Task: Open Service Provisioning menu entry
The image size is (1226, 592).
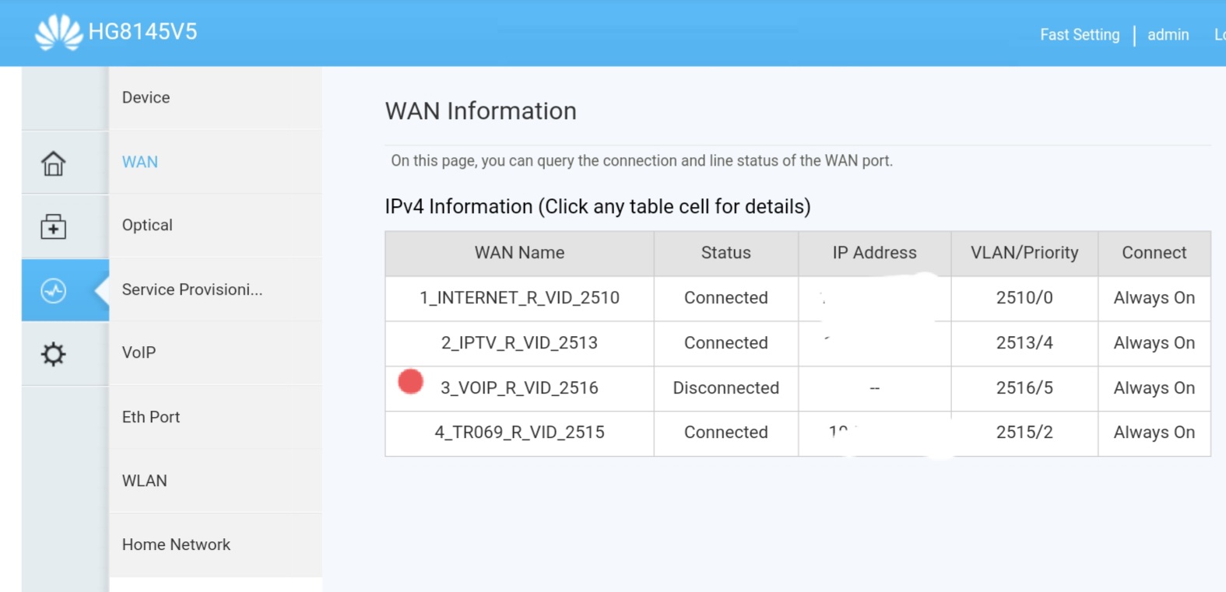Action: [x=192, y=289]
